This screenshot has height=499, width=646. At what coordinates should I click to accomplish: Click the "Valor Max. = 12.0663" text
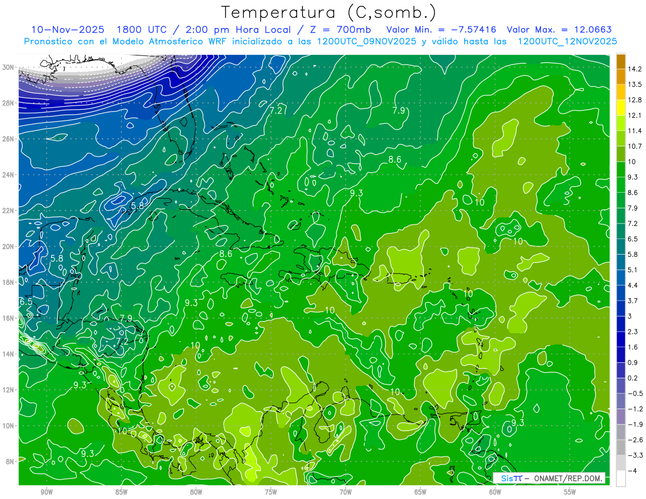(559, 30)
